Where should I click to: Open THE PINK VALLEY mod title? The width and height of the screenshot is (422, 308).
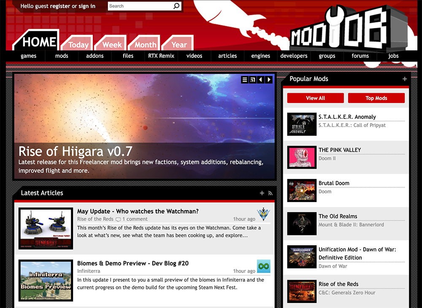click(340, 150)
